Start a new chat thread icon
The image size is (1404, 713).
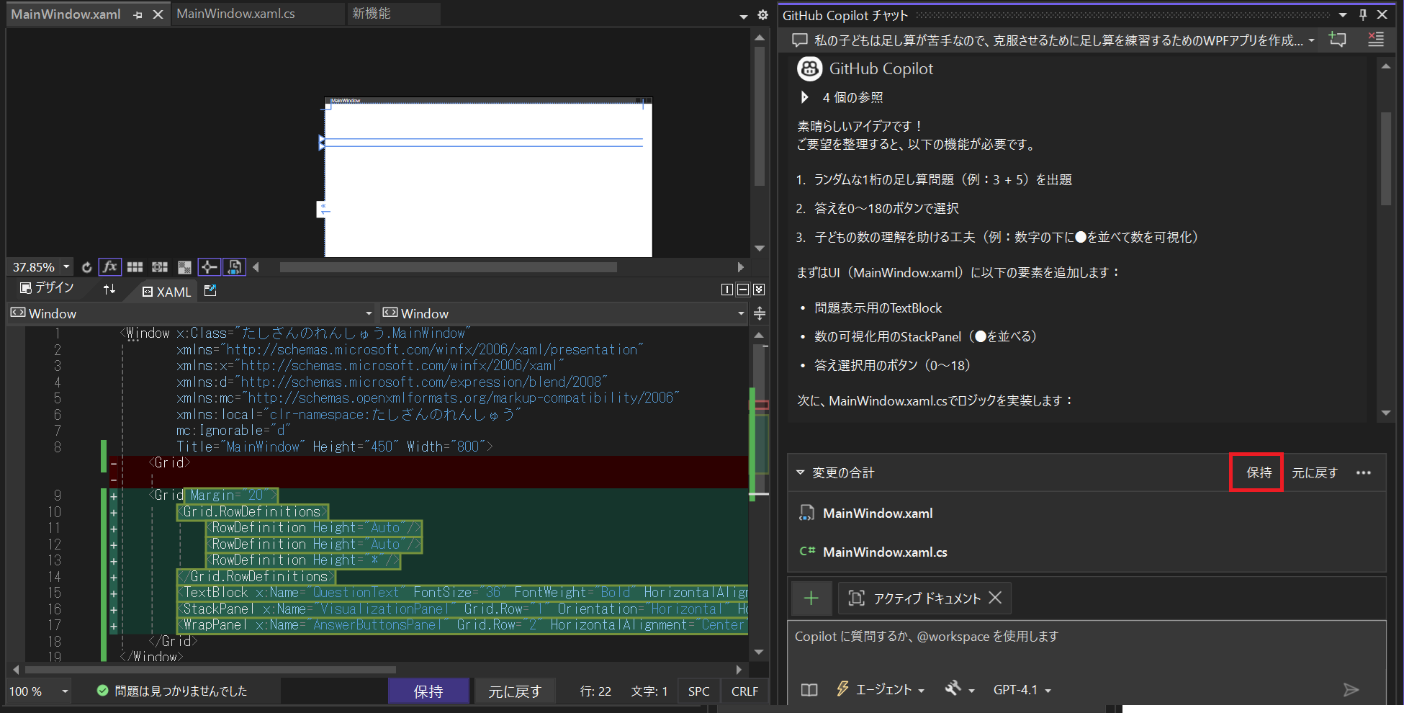(x=1338, y=40)
